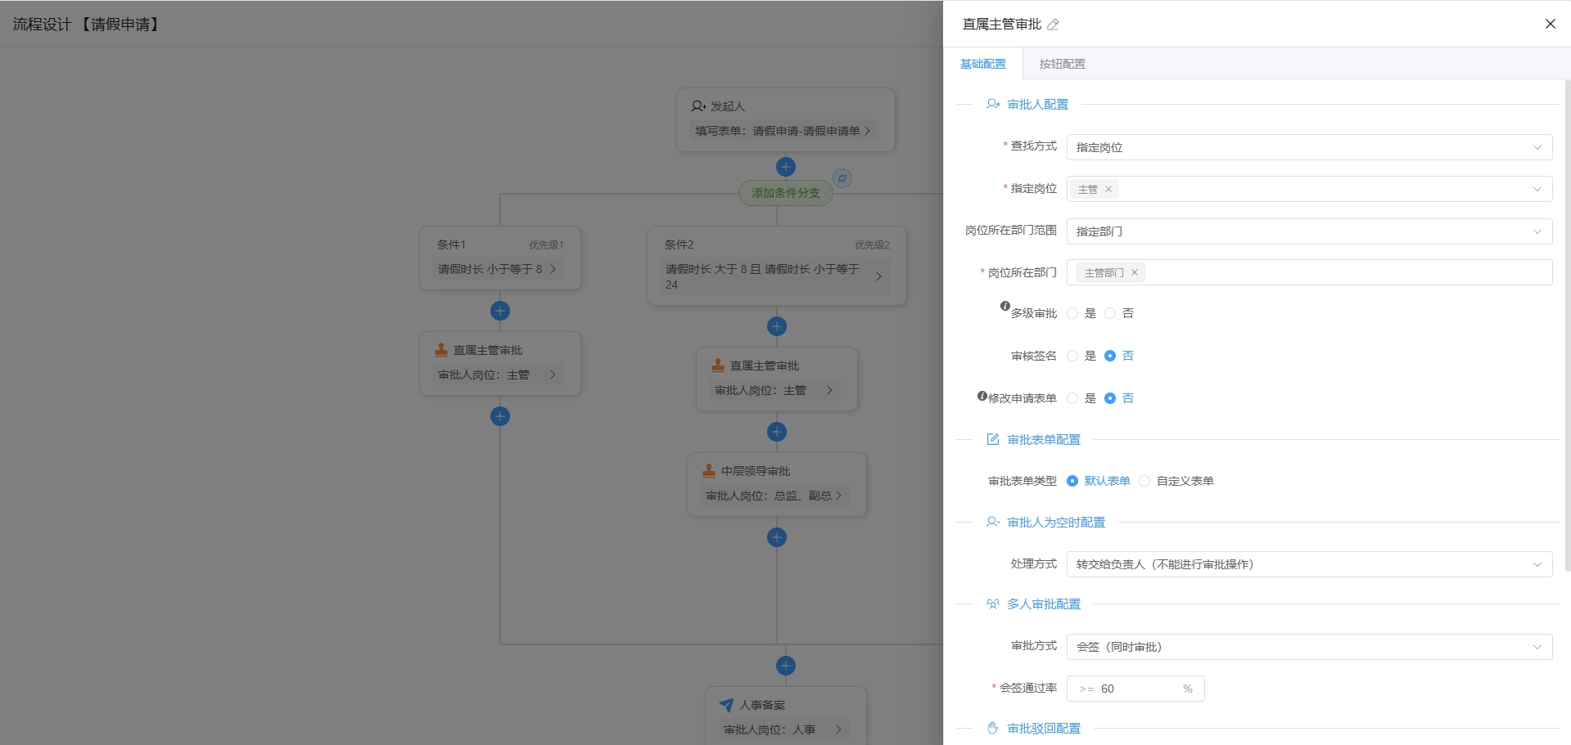Select 是 for 修改申请表单

click(x=1072, y=398)
